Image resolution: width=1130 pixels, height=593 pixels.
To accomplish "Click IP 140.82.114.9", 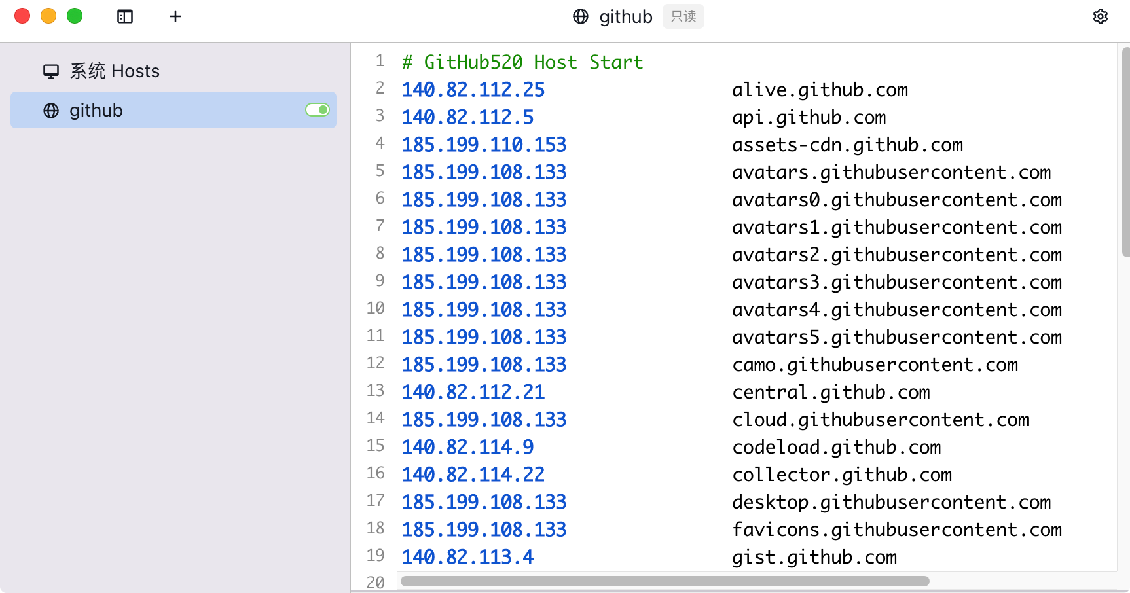I will point(467,447).
